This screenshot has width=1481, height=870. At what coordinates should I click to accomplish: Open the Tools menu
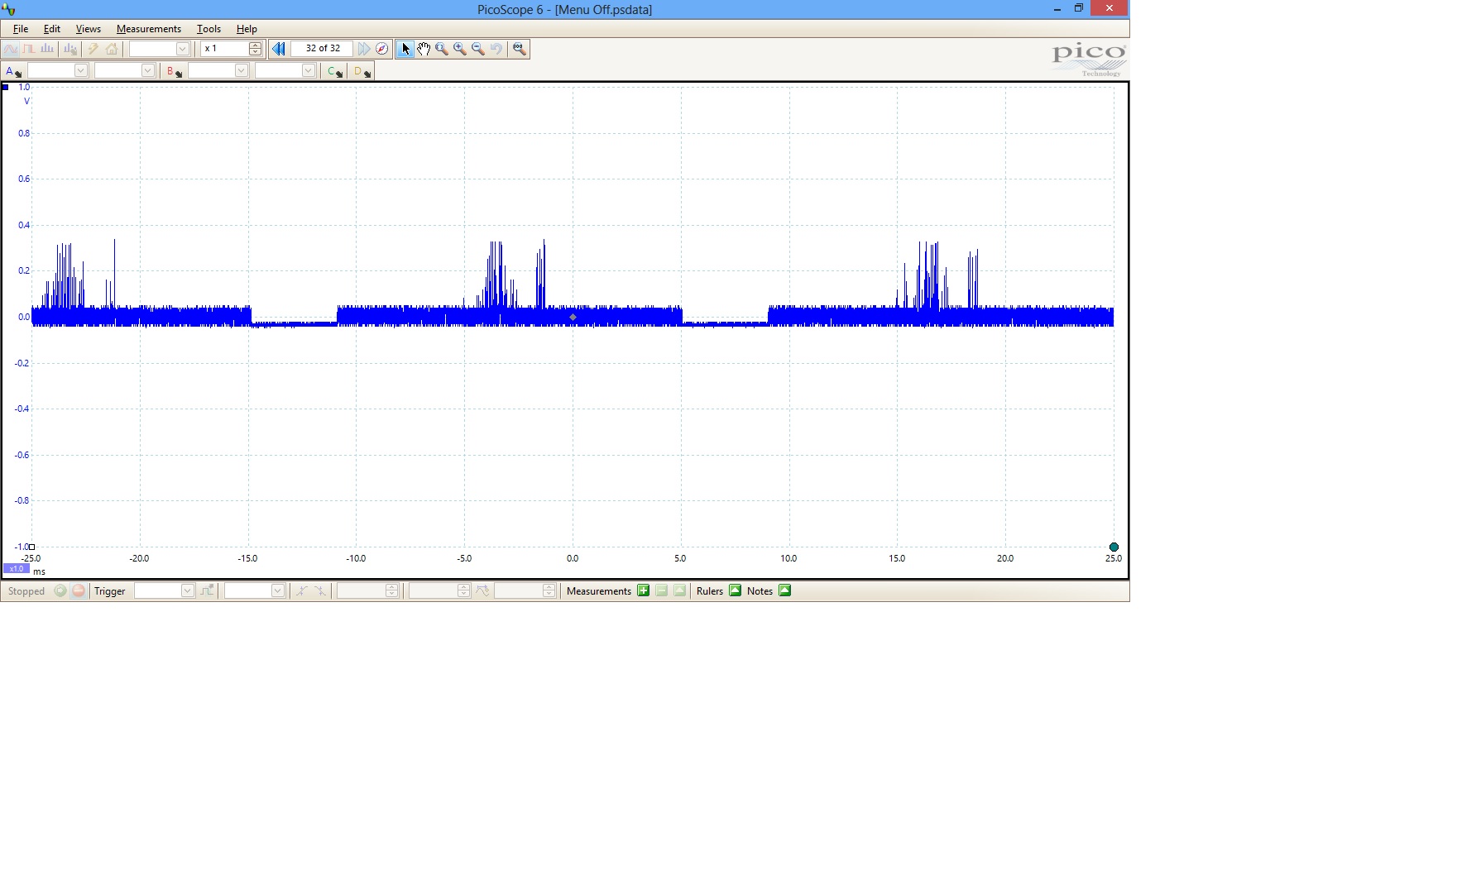click(209, 29)
